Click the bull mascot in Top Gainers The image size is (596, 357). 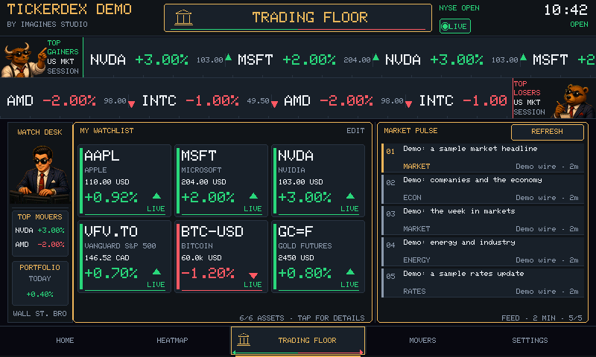(x=23, y=59)
